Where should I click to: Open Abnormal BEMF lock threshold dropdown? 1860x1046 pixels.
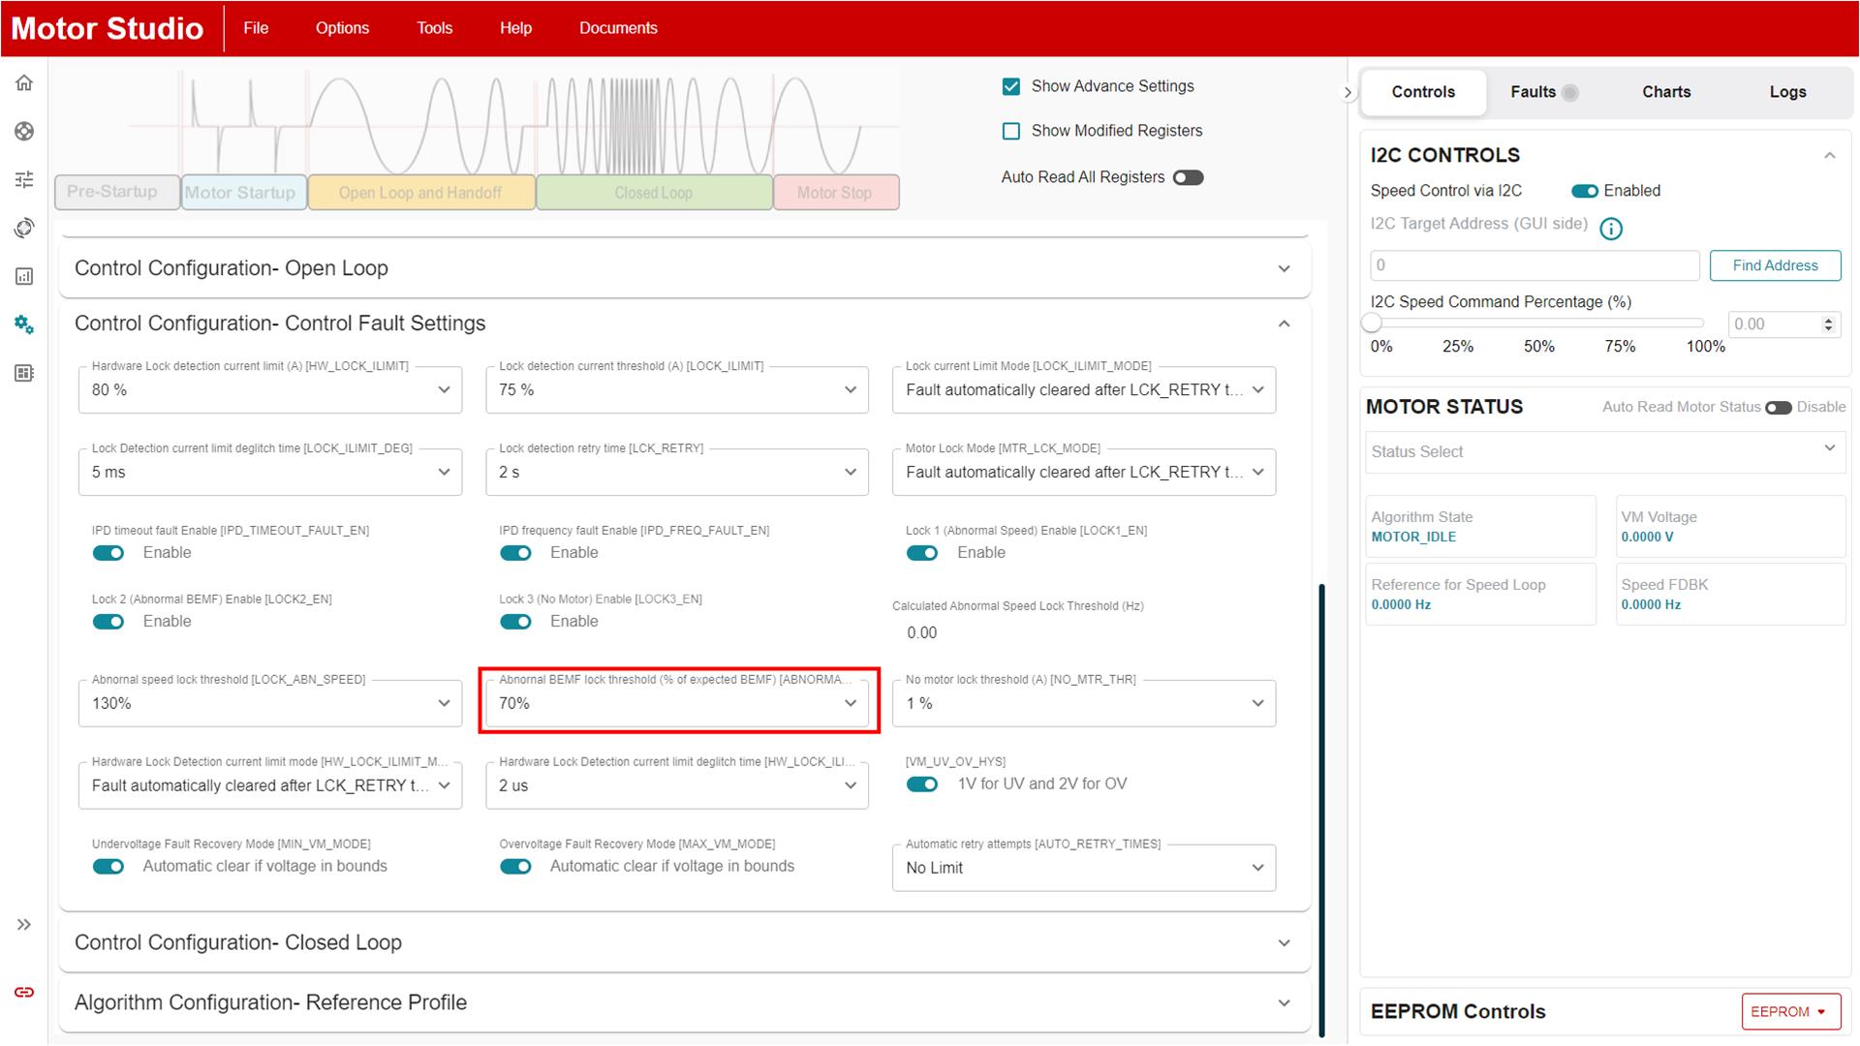[677, 703]
